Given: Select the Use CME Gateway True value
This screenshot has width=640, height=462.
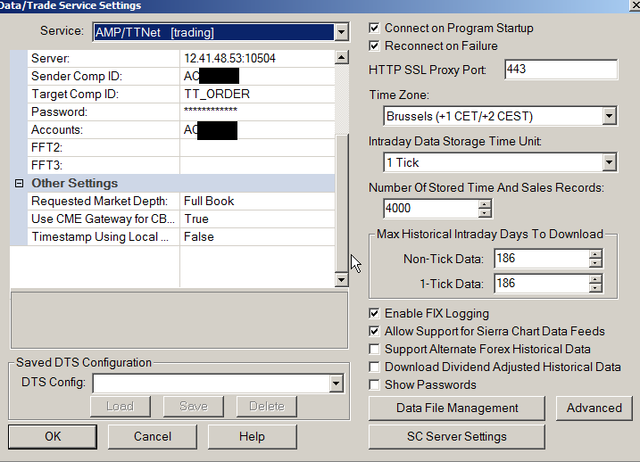Looking at the screenshot, I should (257, 219).
